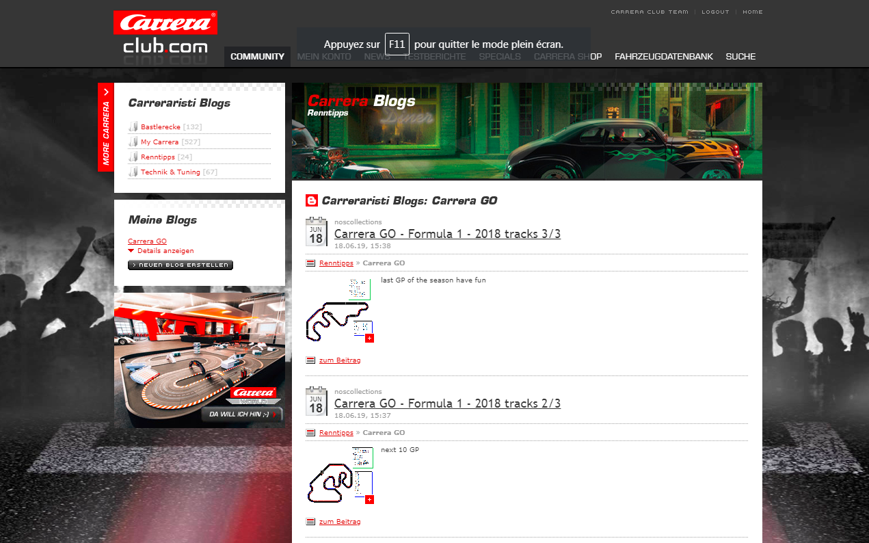The width and height of the screenshot is (869, 543).
Task: Click breadcrumb icon in the tracks 3/3 post
Action: [x=310, y=263]
